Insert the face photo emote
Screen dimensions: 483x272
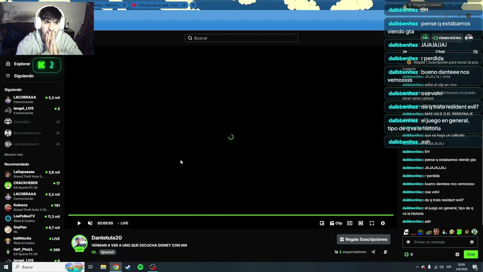[436, 232]
